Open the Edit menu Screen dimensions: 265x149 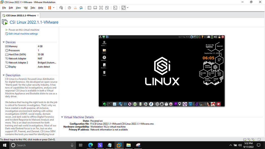[x=11, y=8]
